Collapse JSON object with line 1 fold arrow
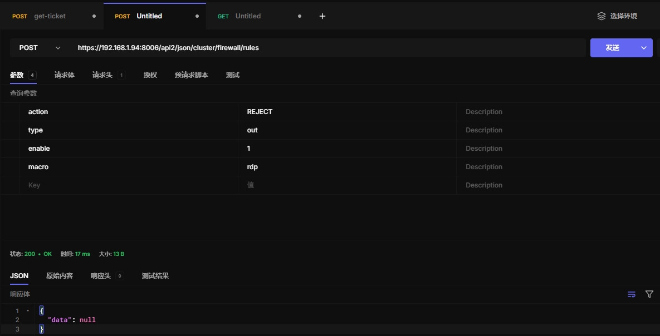 click(x=28, y=311)
